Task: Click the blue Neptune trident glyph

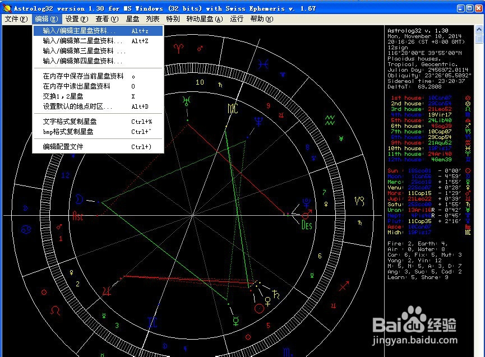Action: [x=258, y=122]
